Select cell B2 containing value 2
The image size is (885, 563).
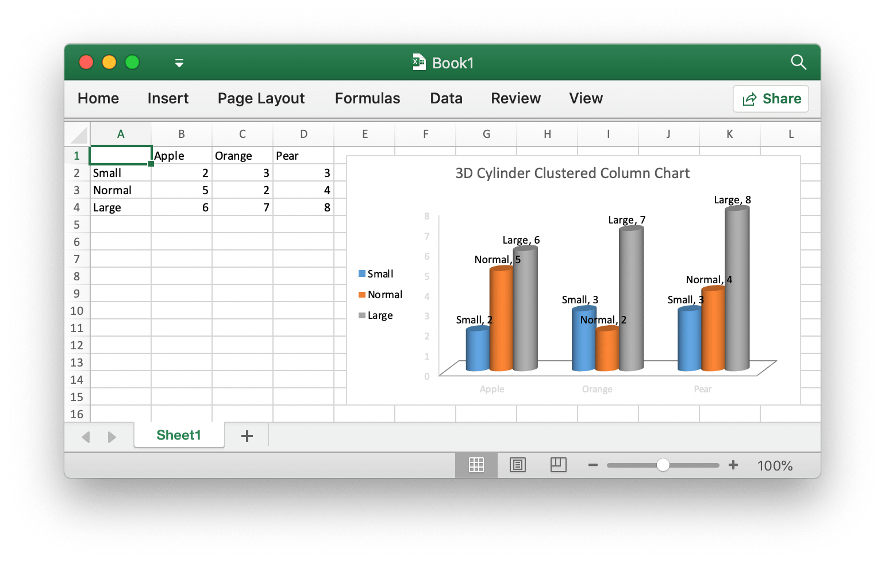[182, 173]
